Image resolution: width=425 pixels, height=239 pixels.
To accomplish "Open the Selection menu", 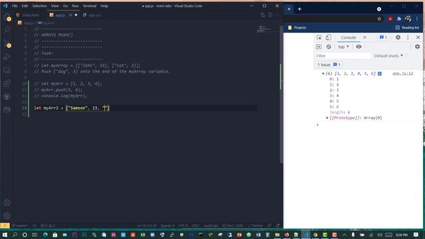I will [39, 6].
